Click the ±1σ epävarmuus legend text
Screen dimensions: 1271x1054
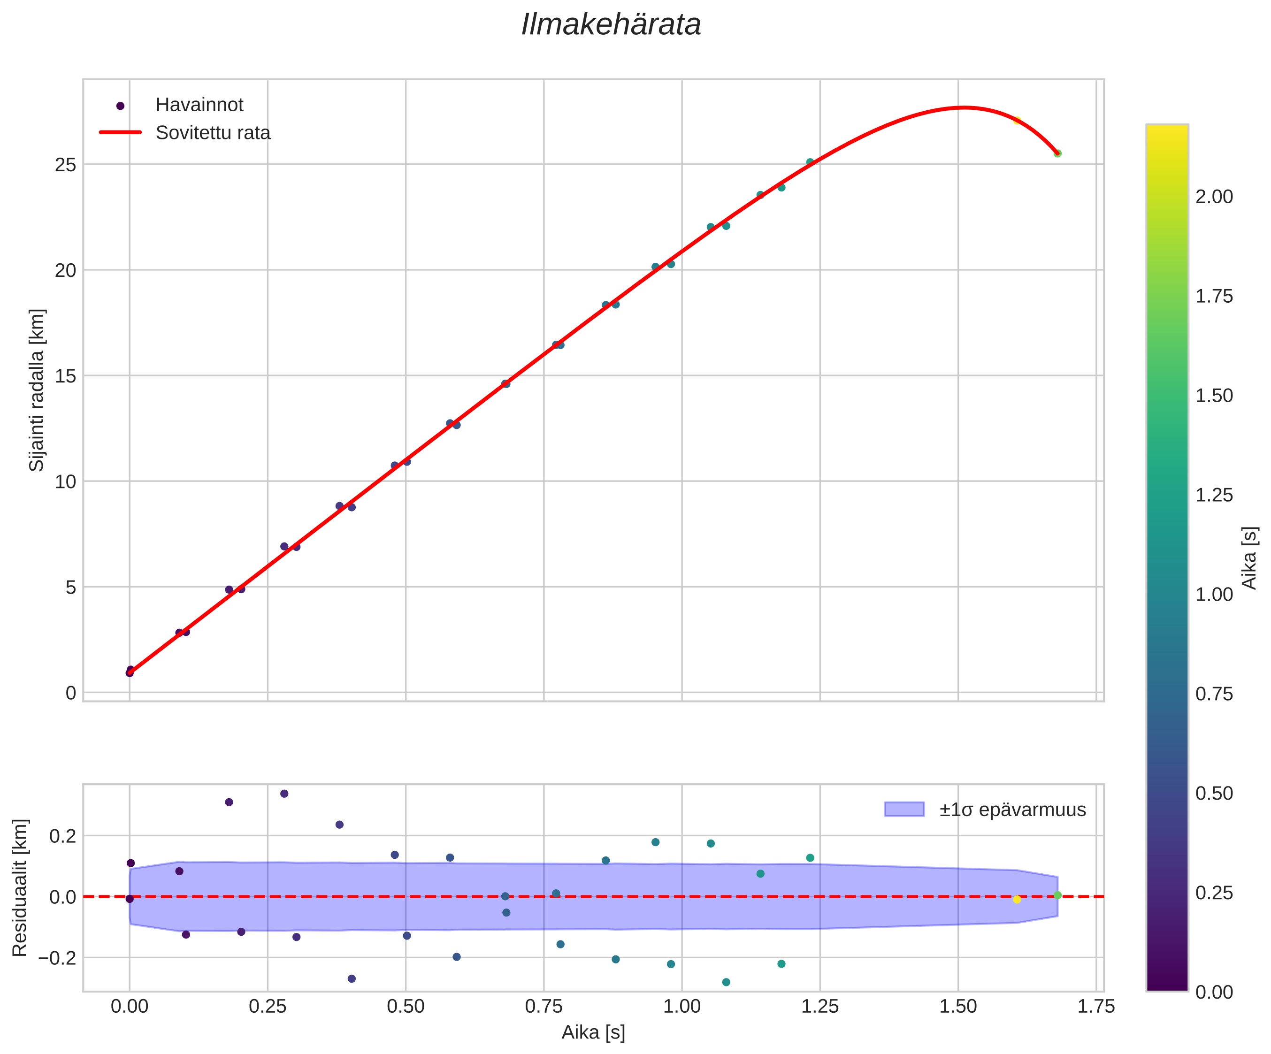point(1012,810)
